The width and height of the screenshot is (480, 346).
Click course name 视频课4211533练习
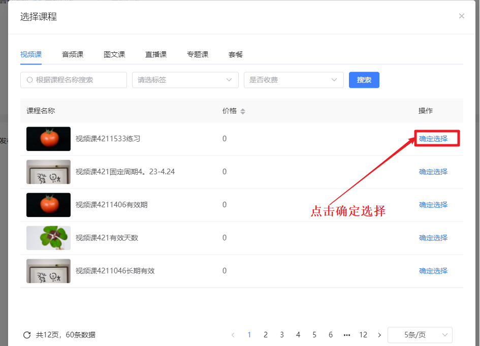pyautogui.click(x=108, y=139)
